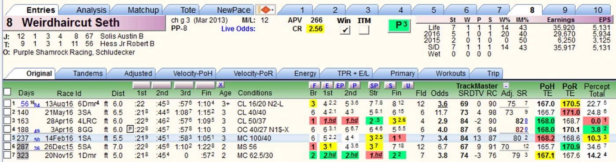Click the SP button above Str column
This screenshot has height=162, width=616.
click(374, 85)
